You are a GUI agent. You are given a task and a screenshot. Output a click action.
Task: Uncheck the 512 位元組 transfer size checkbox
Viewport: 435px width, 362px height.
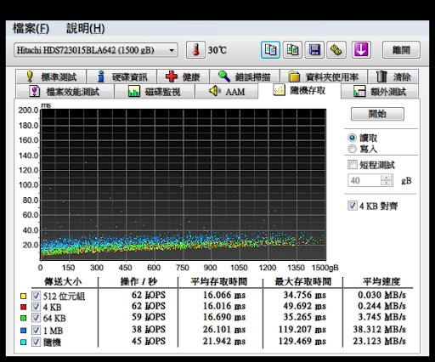pos(36,296)
